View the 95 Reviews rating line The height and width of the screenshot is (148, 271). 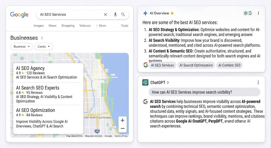click(29, 92)
